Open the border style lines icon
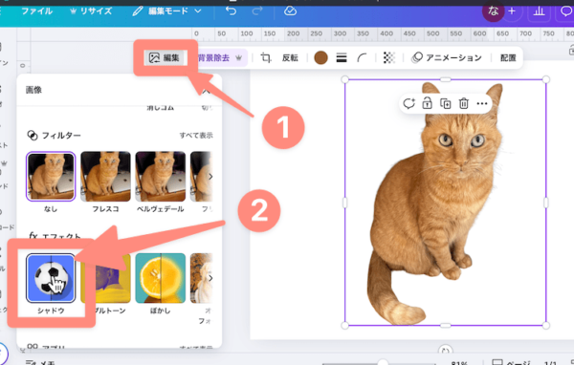Image resolution: width=574 pixels, height=365 pixels. 342,57
